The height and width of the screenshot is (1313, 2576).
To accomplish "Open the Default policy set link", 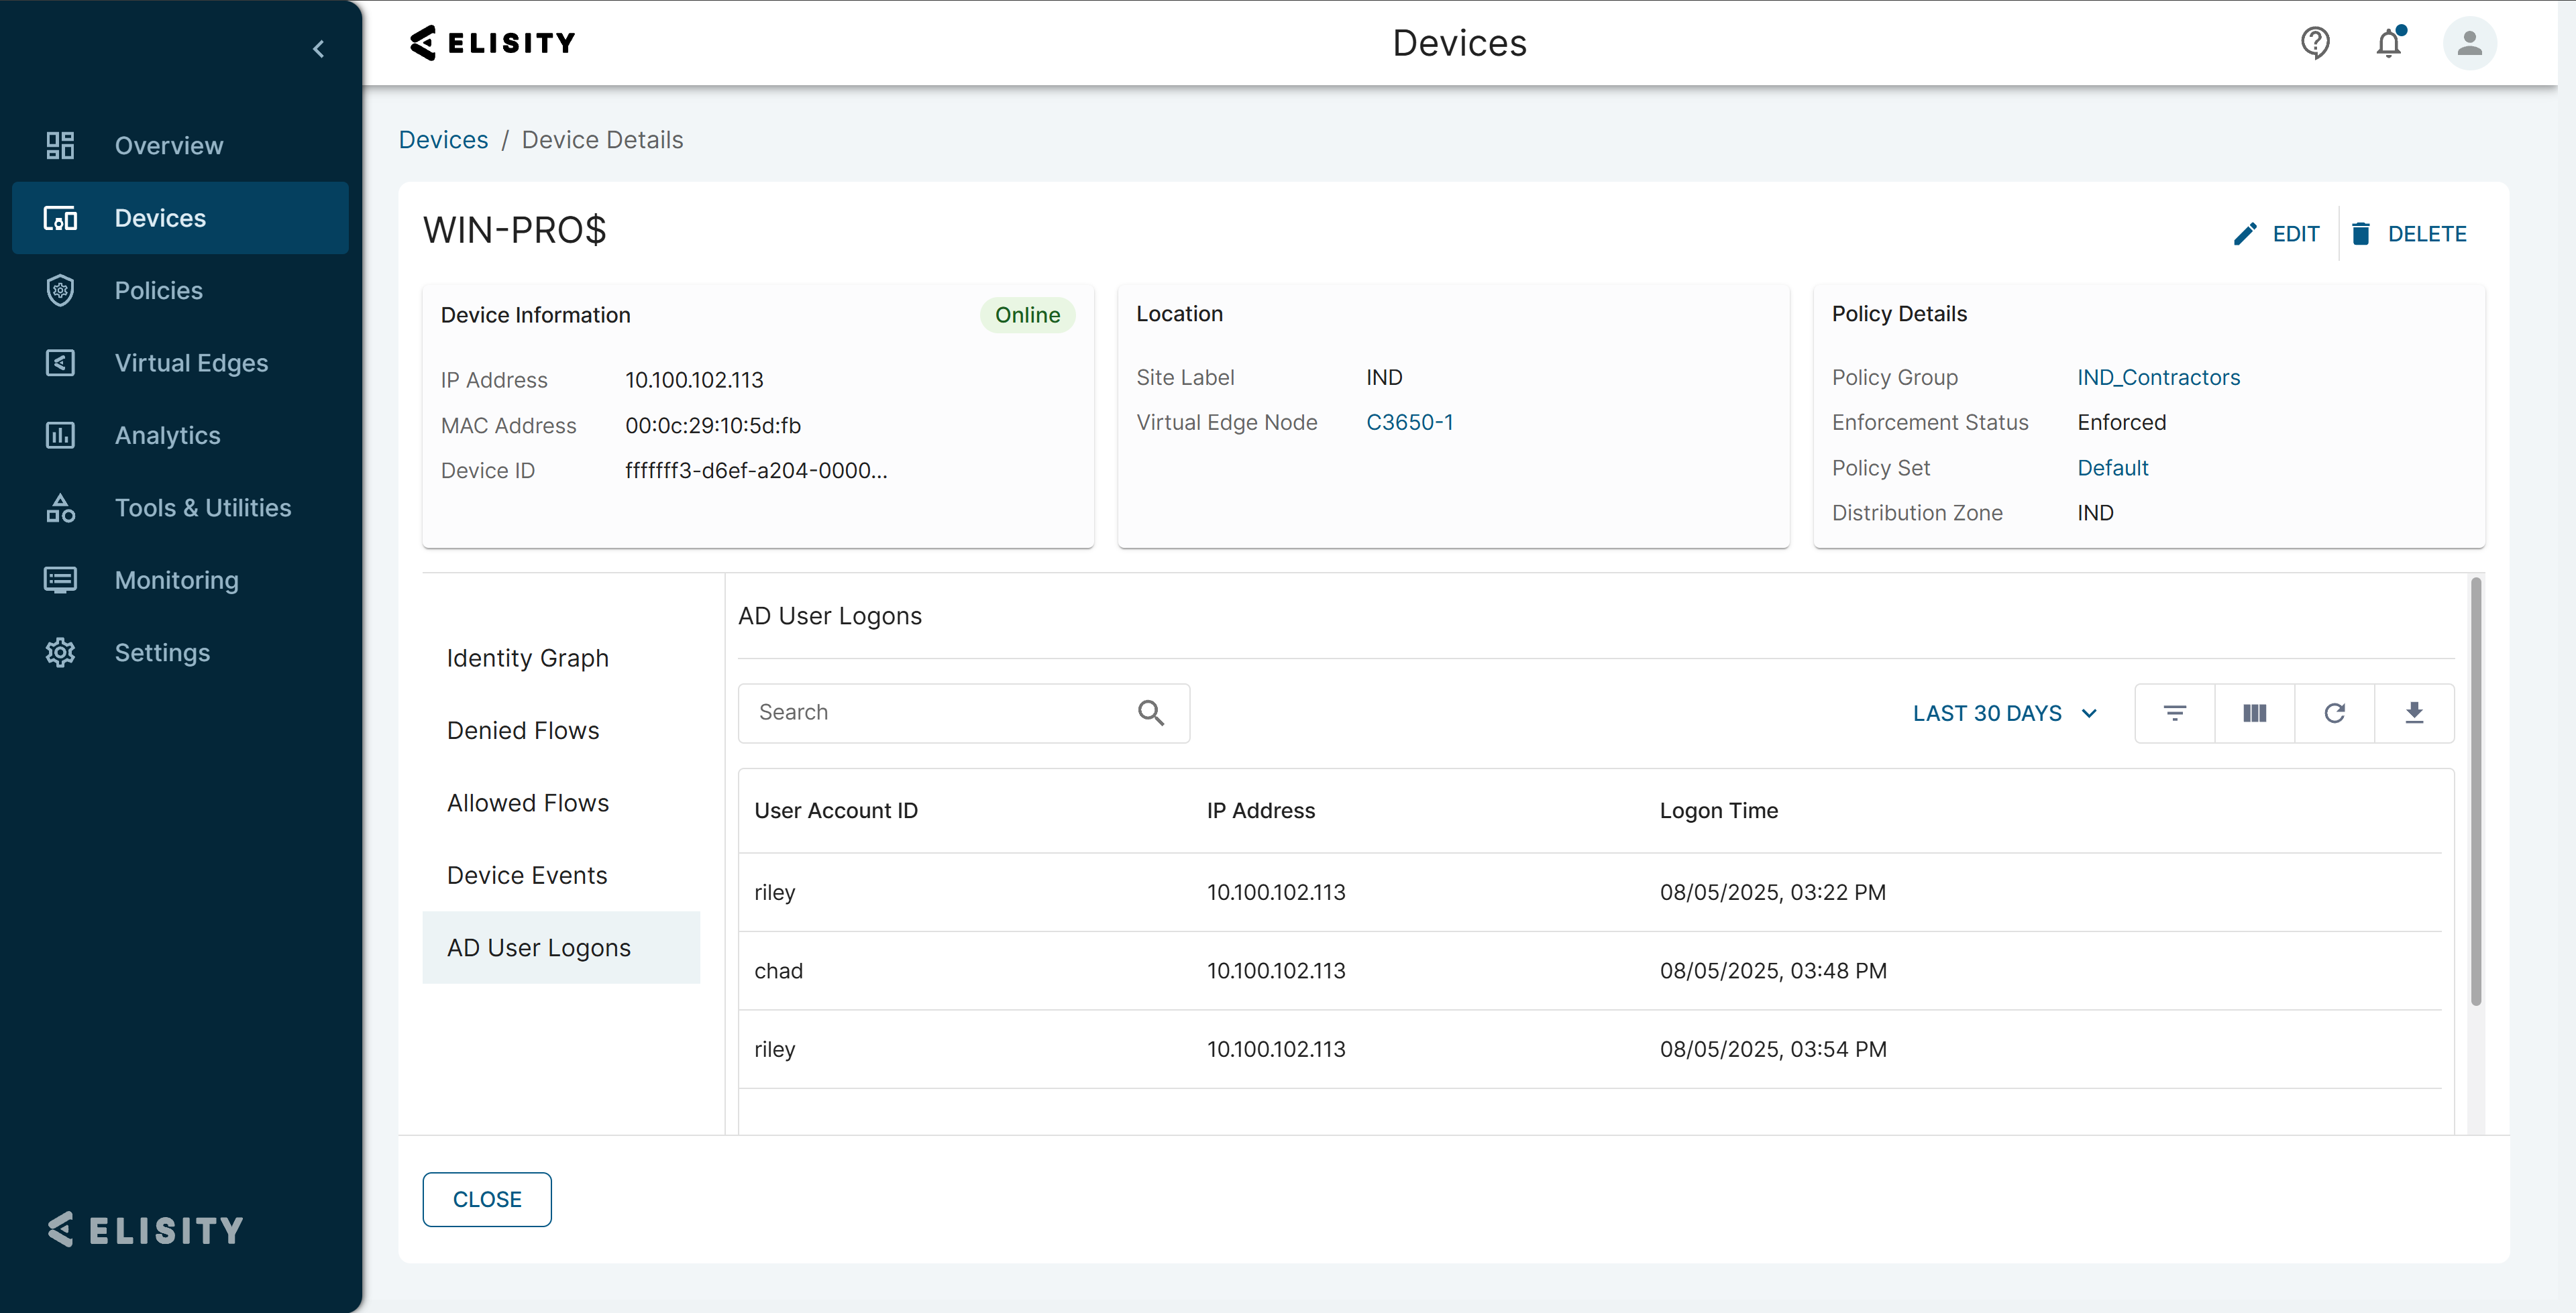I will click(2113, 468).
